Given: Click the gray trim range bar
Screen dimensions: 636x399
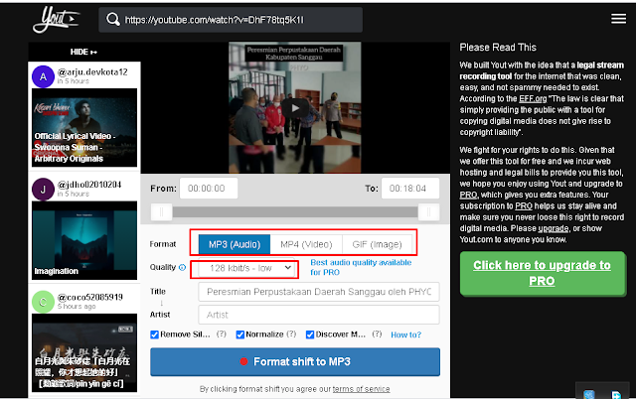Looking at the screenshot, I should click(x=295, y=211).
